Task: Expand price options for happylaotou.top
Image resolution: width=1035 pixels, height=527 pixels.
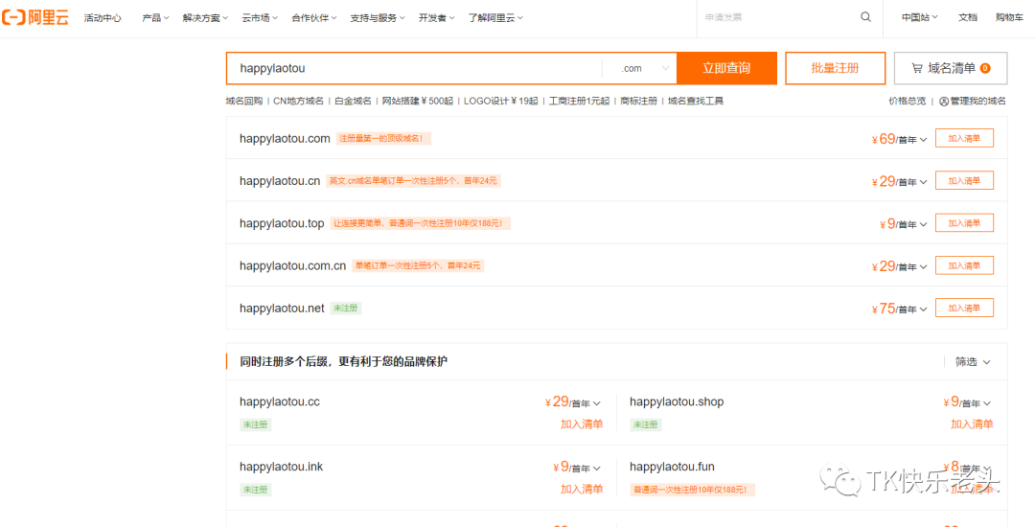Action: pyautogui.click(x=924, y=225)
